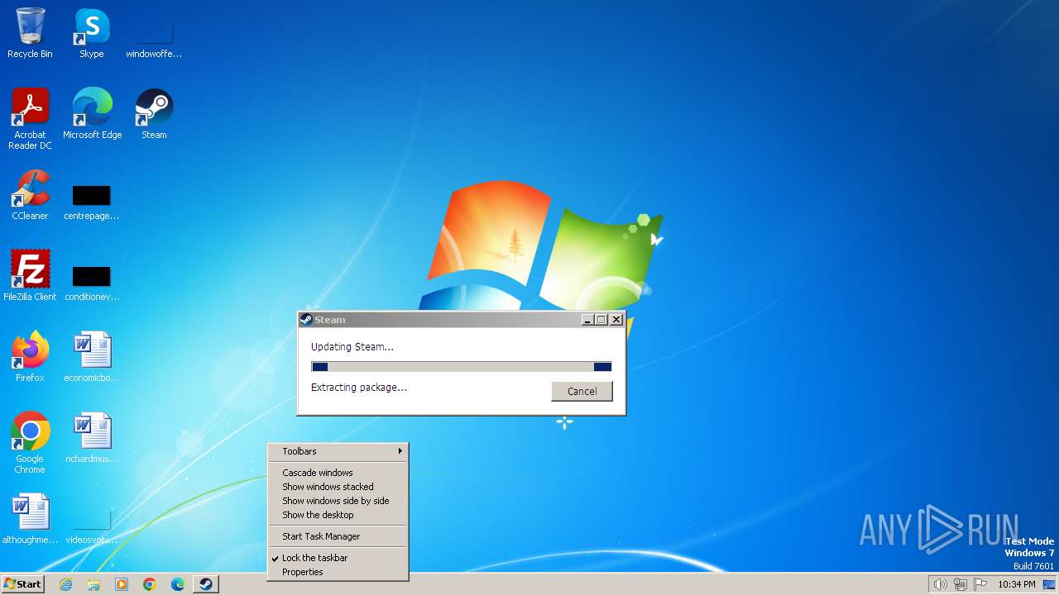The width and height of the screenshot is (1059, 595).
Task: Open the Recycle Bin desktop icon
Action: (x=30, y=33)
